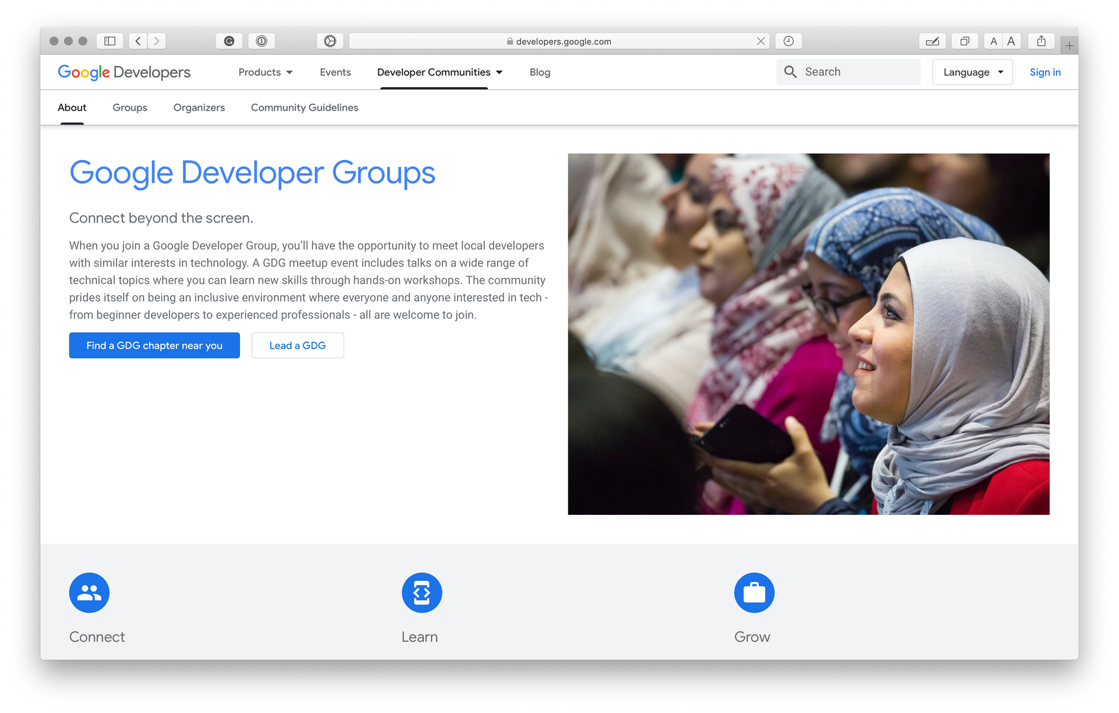Viewport: 1119px width, 713px height.
Task: Decrease text size with small A
Action: point(993,41)
